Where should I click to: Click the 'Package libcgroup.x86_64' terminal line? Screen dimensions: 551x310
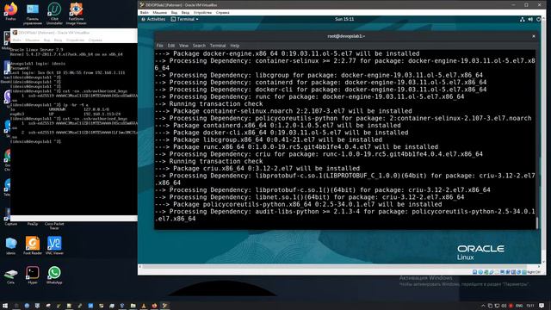[x=268, y=139]
